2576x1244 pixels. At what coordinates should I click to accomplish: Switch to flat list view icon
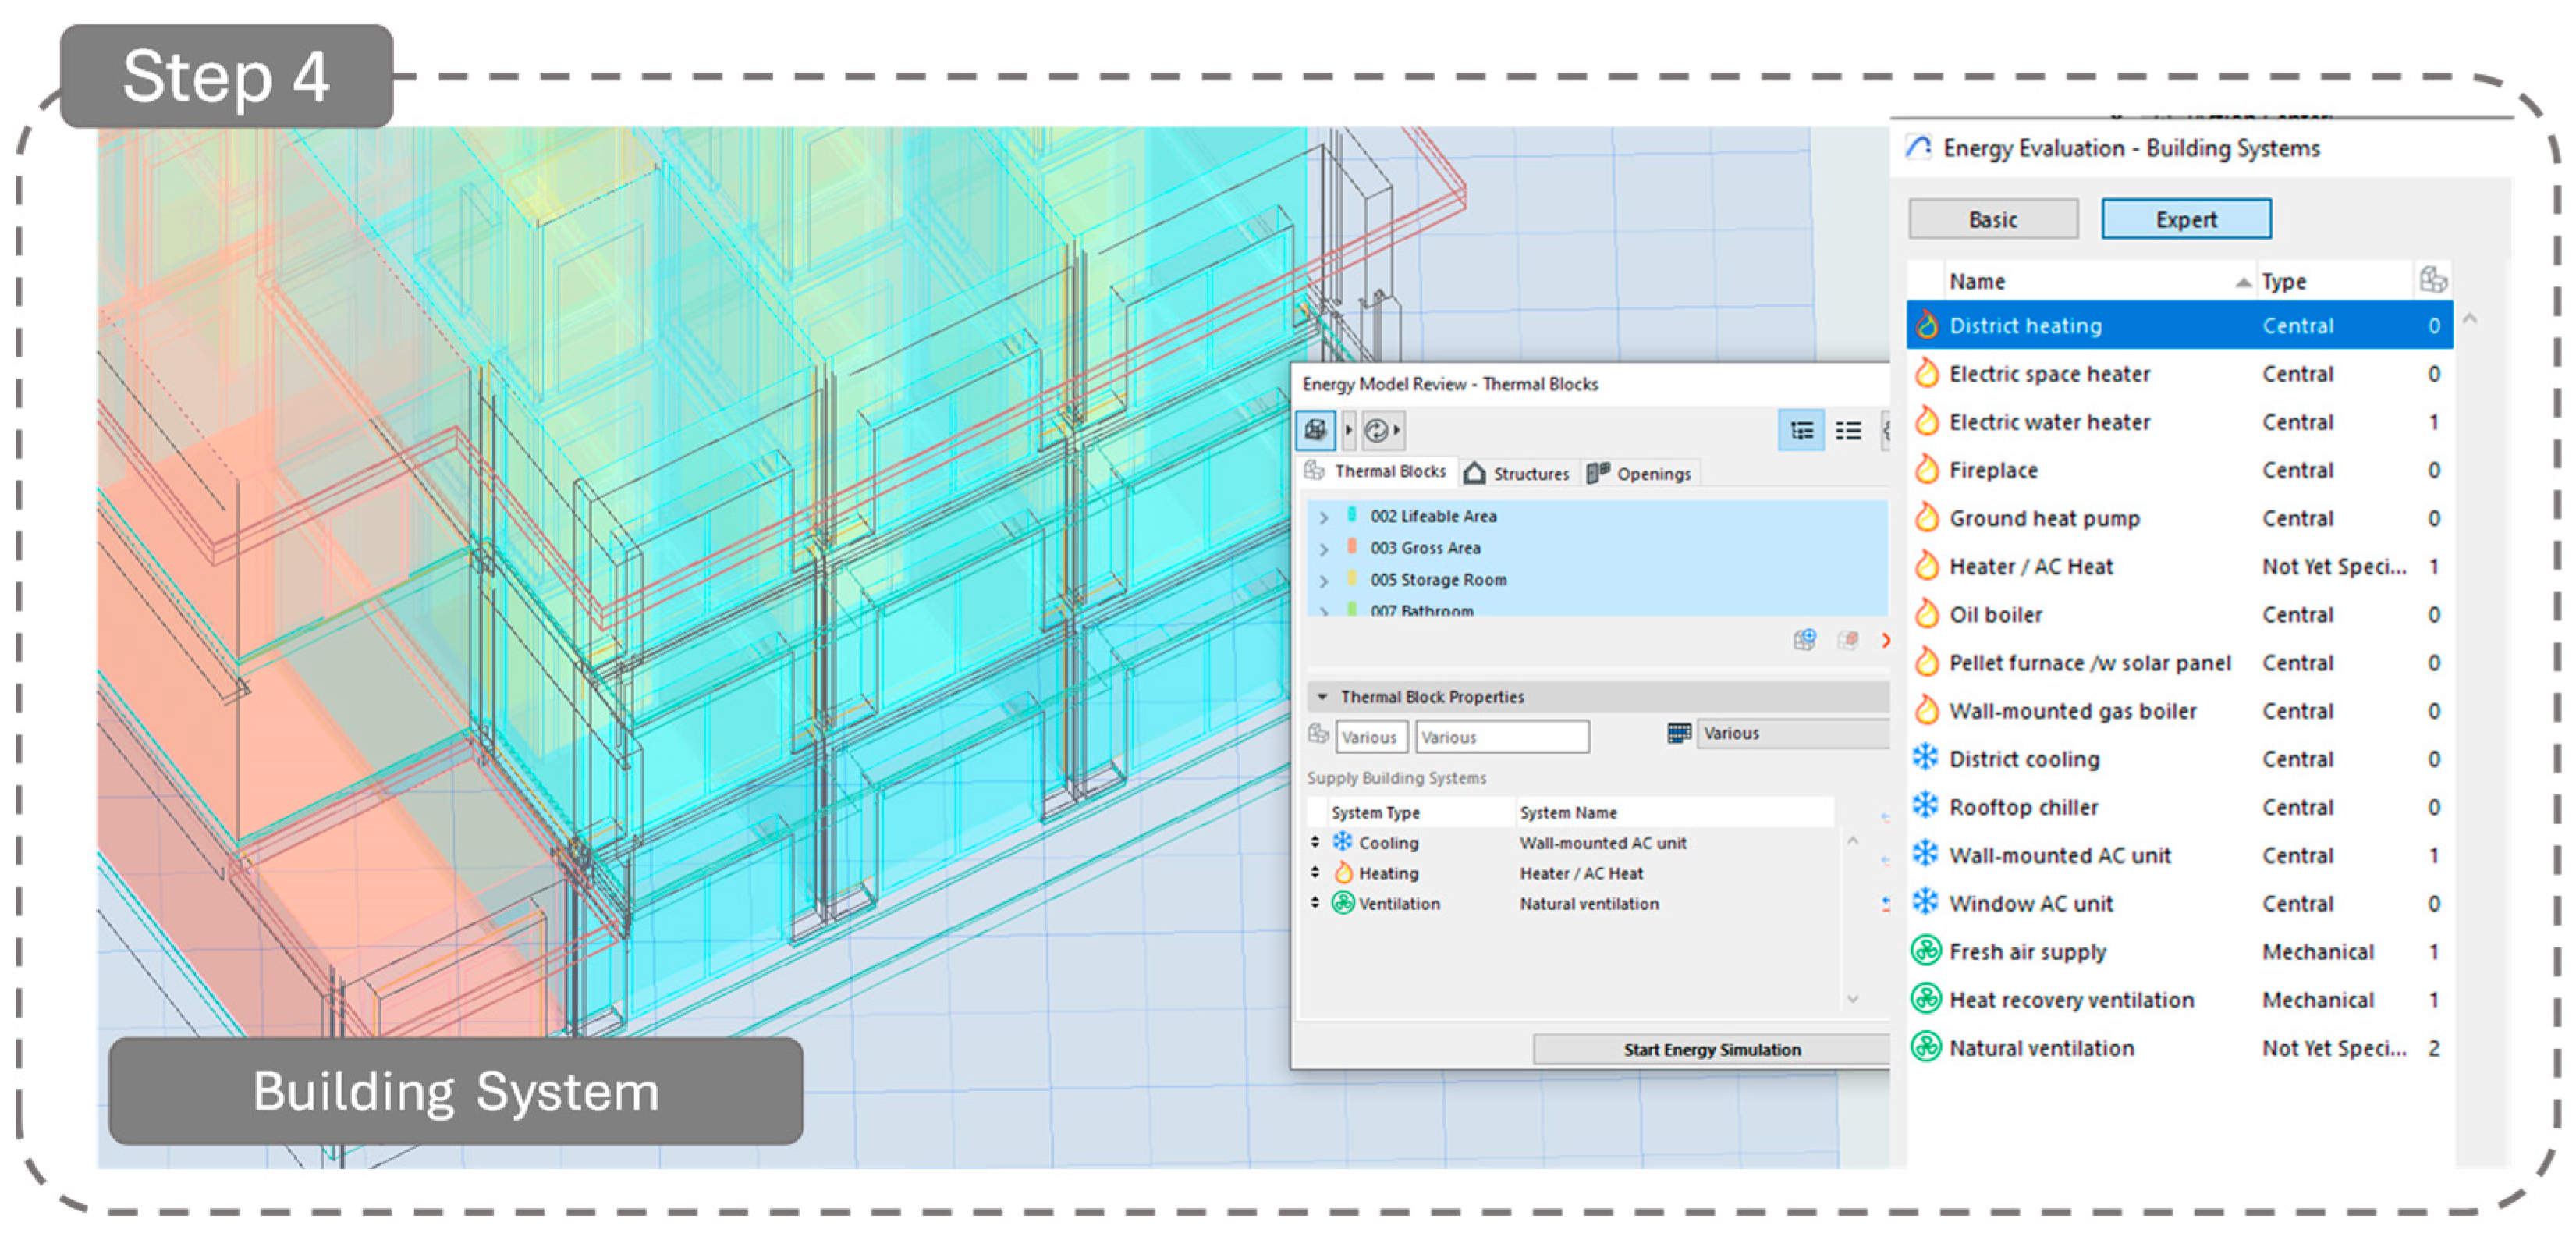click(x=1848, y=430)
